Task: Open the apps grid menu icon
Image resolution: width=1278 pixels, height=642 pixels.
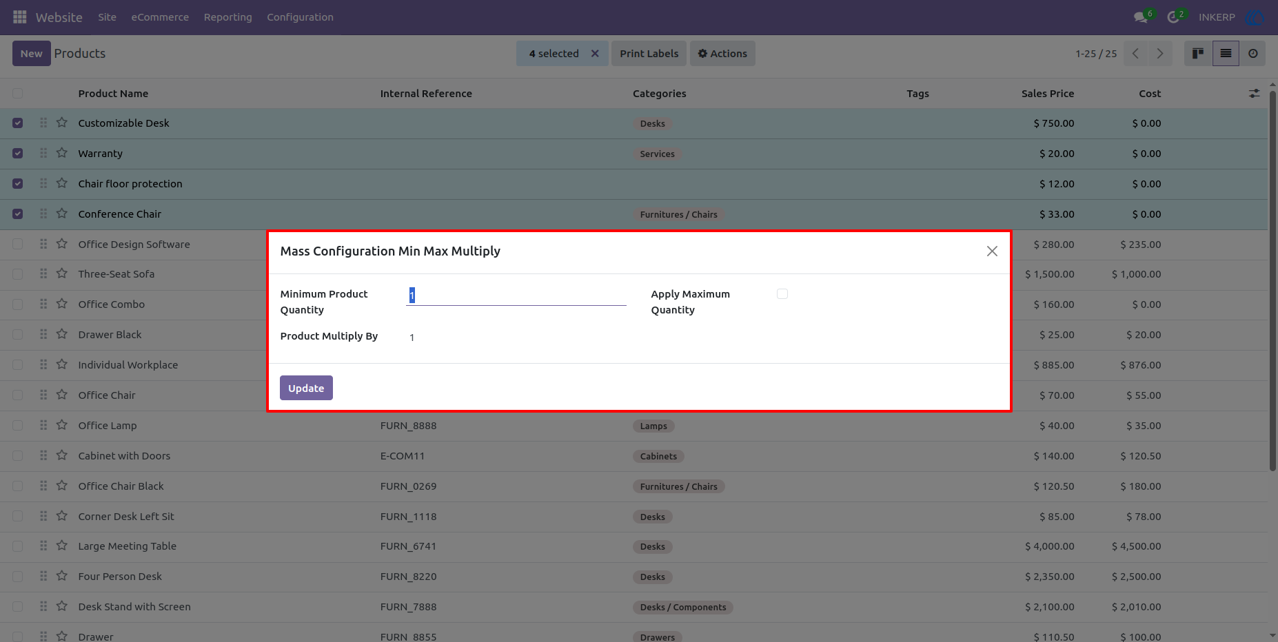Action: pos(20,17)
